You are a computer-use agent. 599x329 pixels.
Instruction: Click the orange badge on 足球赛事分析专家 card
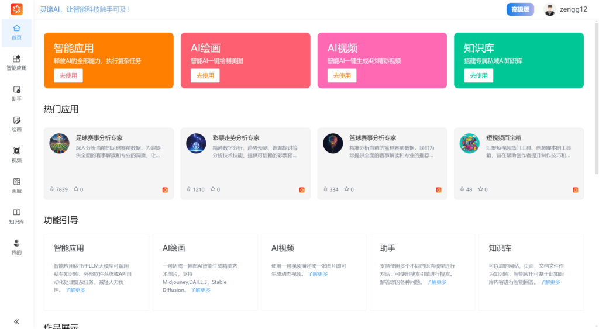tap(165, 190)
